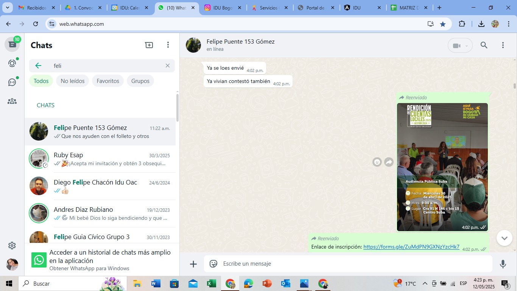Clear the 'feli' search text
Screen dimensions: 517x291
click(x=168, y=66)
